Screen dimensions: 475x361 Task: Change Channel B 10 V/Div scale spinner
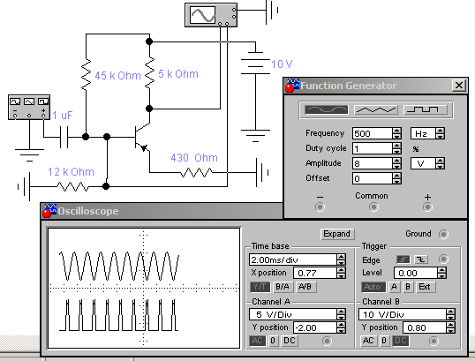click(x=451, y=314)
